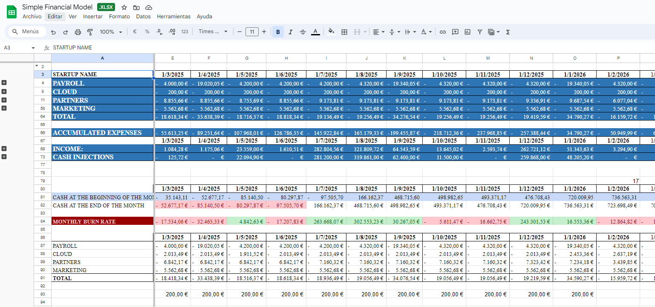The height and width of the screenshot is (307, 655).
Task: Open the Menús search button
Action: coord(26,32)
